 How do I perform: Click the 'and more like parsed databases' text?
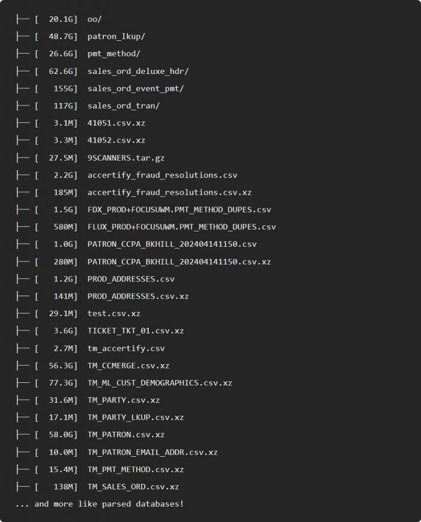109,504
